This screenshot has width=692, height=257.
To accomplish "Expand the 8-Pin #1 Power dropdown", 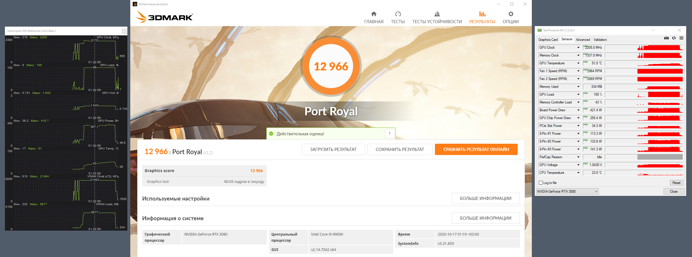I will [x=578, y=134].
